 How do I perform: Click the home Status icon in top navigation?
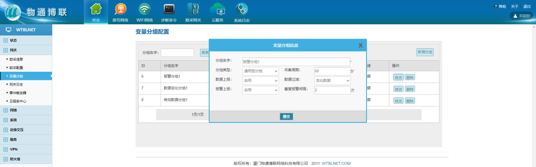coord(96,9)
